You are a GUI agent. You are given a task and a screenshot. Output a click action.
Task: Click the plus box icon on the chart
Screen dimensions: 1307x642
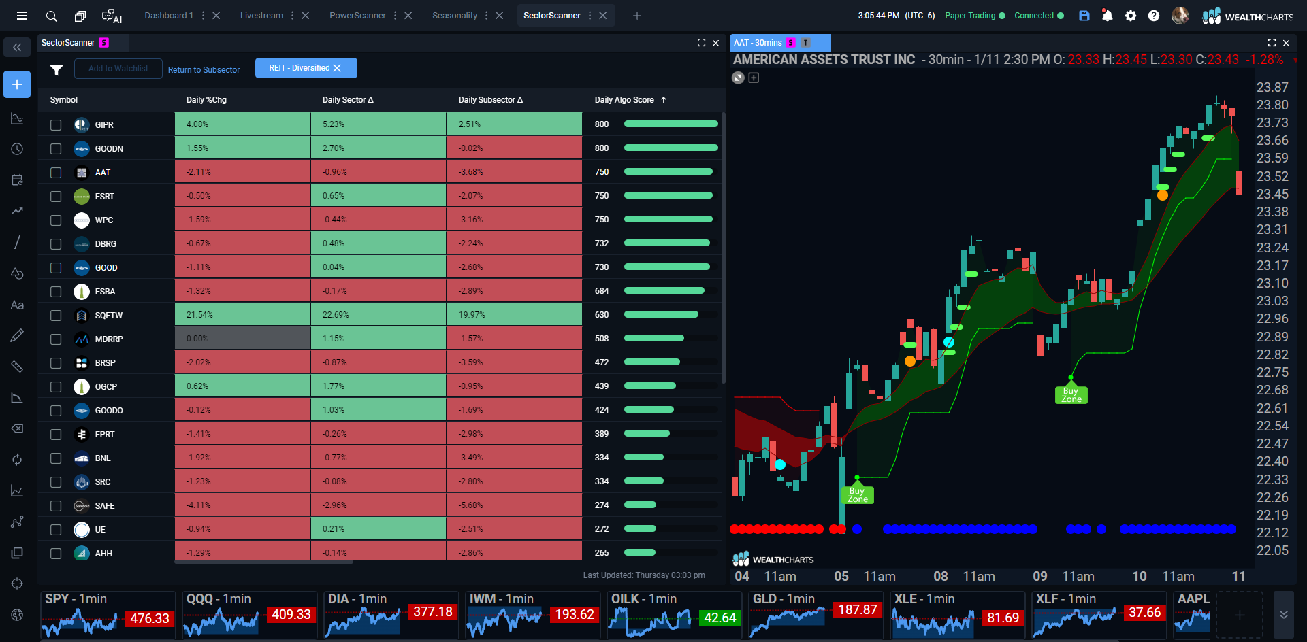point(754,78)
